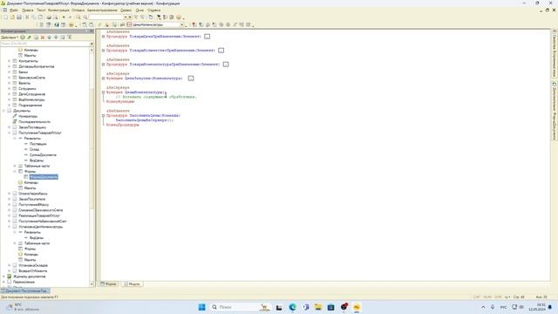558x314 pixels.
Task: Open the Действия dropdown menu
Action: point(10,37)
